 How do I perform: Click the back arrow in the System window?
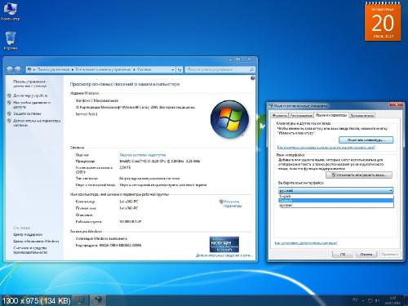point(10,69)
